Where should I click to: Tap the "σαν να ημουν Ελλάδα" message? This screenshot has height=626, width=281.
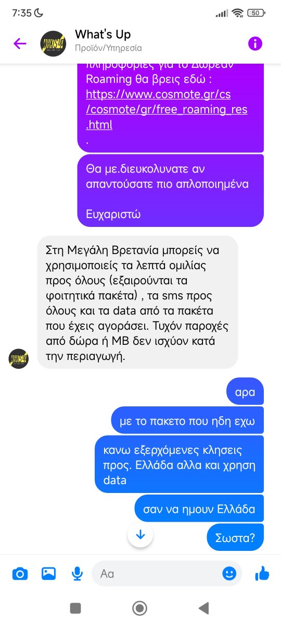(199, 509)
